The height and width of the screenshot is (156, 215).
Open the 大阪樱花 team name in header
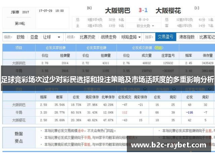coord(168,11)
